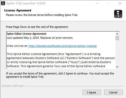Click the title bar text Spine Trial Launcher
Screen dimensions: 126x98
[26, 3]
